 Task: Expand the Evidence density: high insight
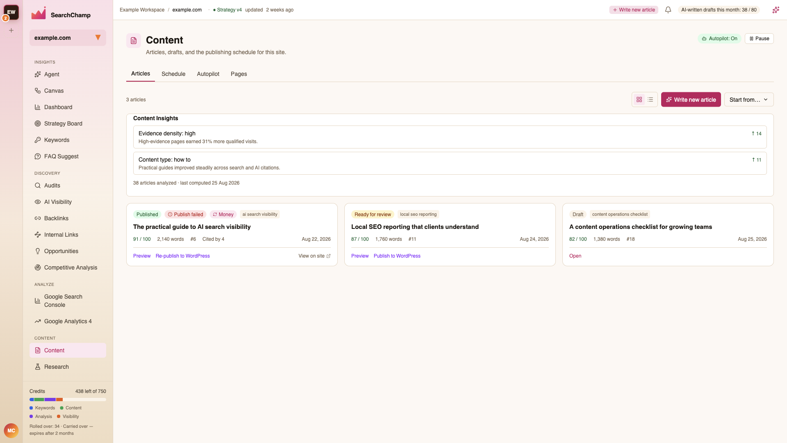tap(450, 137)
